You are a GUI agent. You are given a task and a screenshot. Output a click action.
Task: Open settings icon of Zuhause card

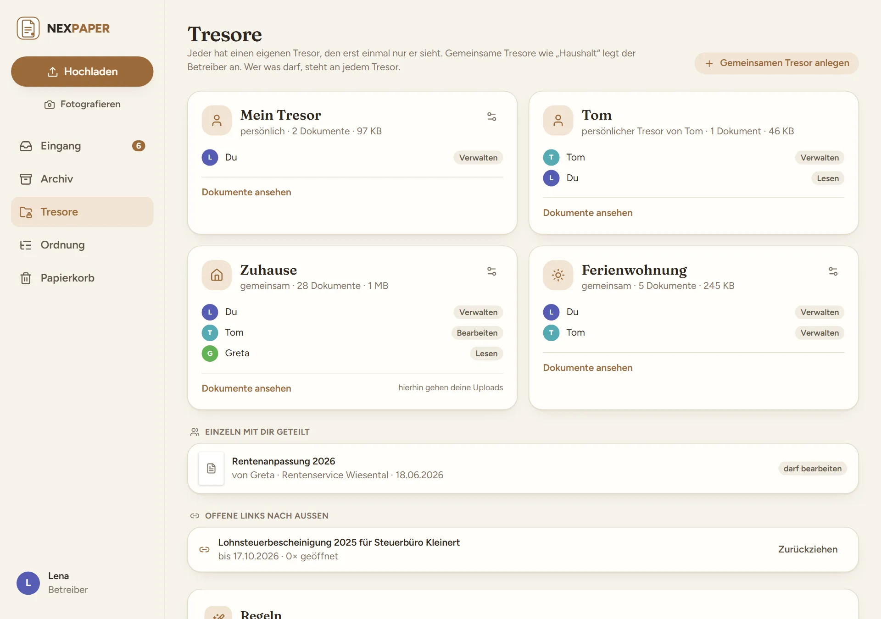click(491, 271)
